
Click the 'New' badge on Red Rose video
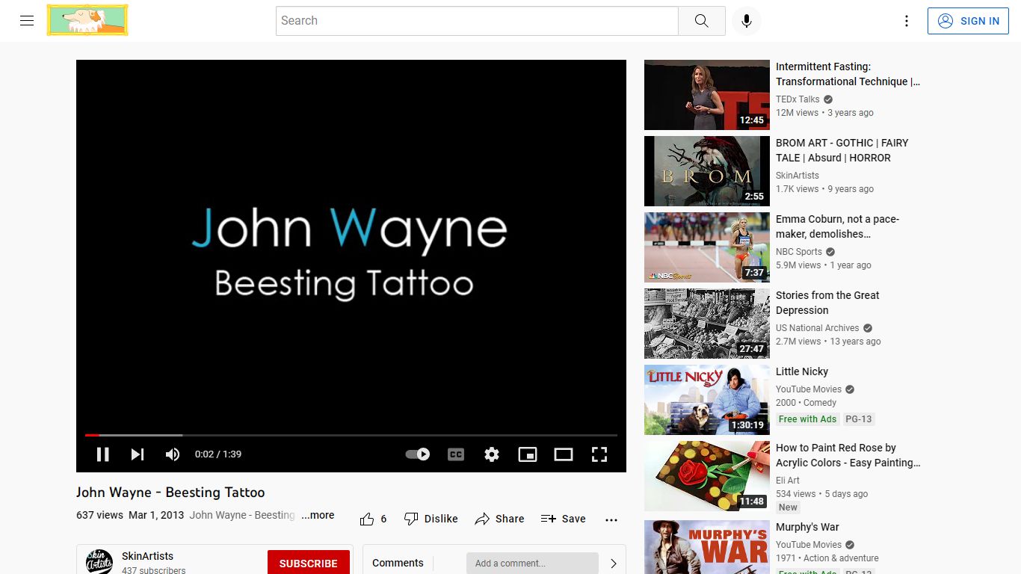(x=789, y=507)
